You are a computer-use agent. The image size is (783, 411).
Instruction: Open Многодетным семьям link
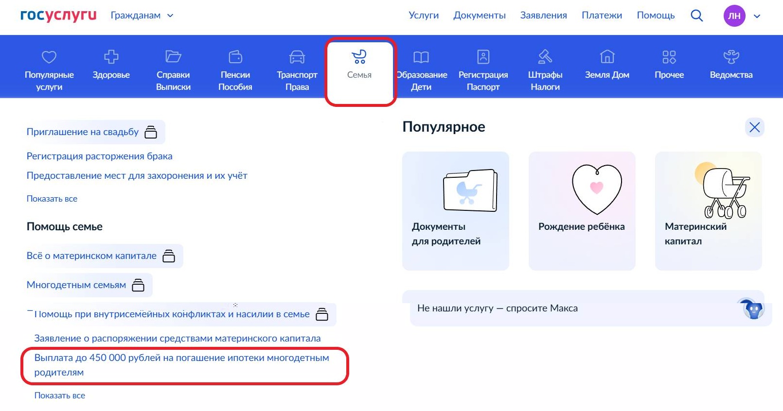[76, 285]
